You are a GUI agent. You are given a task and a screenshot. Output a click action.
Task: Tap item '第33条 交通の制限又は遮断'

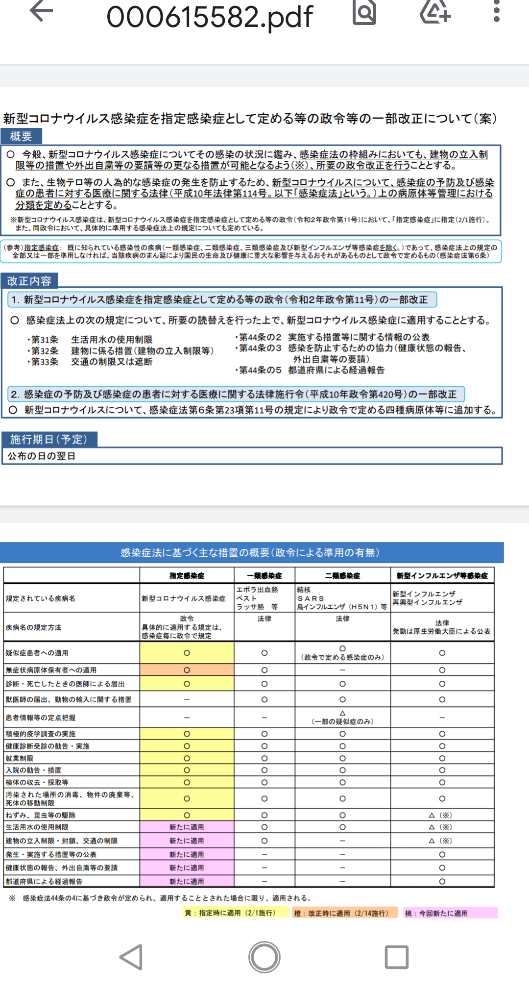90,362
